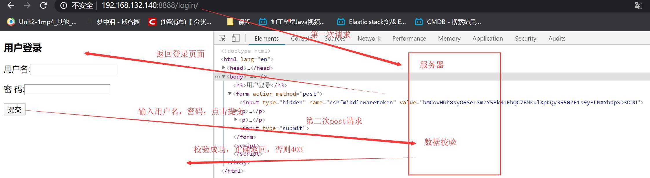
Task: Open the 梦中泪 - 博客园 bookmark
Action: point(113,22)
